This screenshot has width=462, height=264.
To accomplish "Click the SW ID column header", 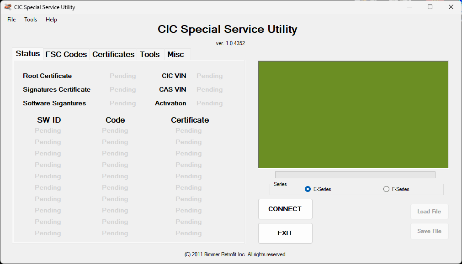I will [49, 120].
